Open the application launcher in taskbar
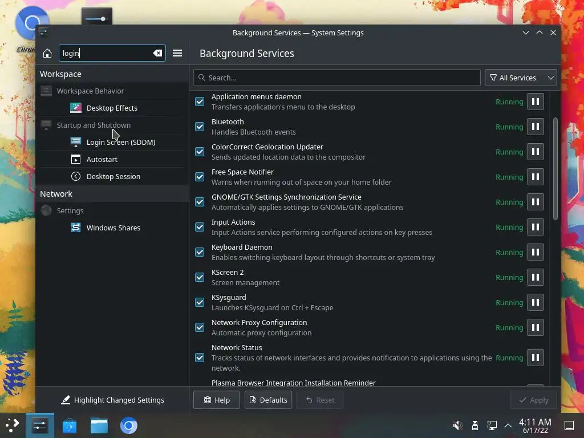This screenshot has height=438, width=584. tap(13, 425)
